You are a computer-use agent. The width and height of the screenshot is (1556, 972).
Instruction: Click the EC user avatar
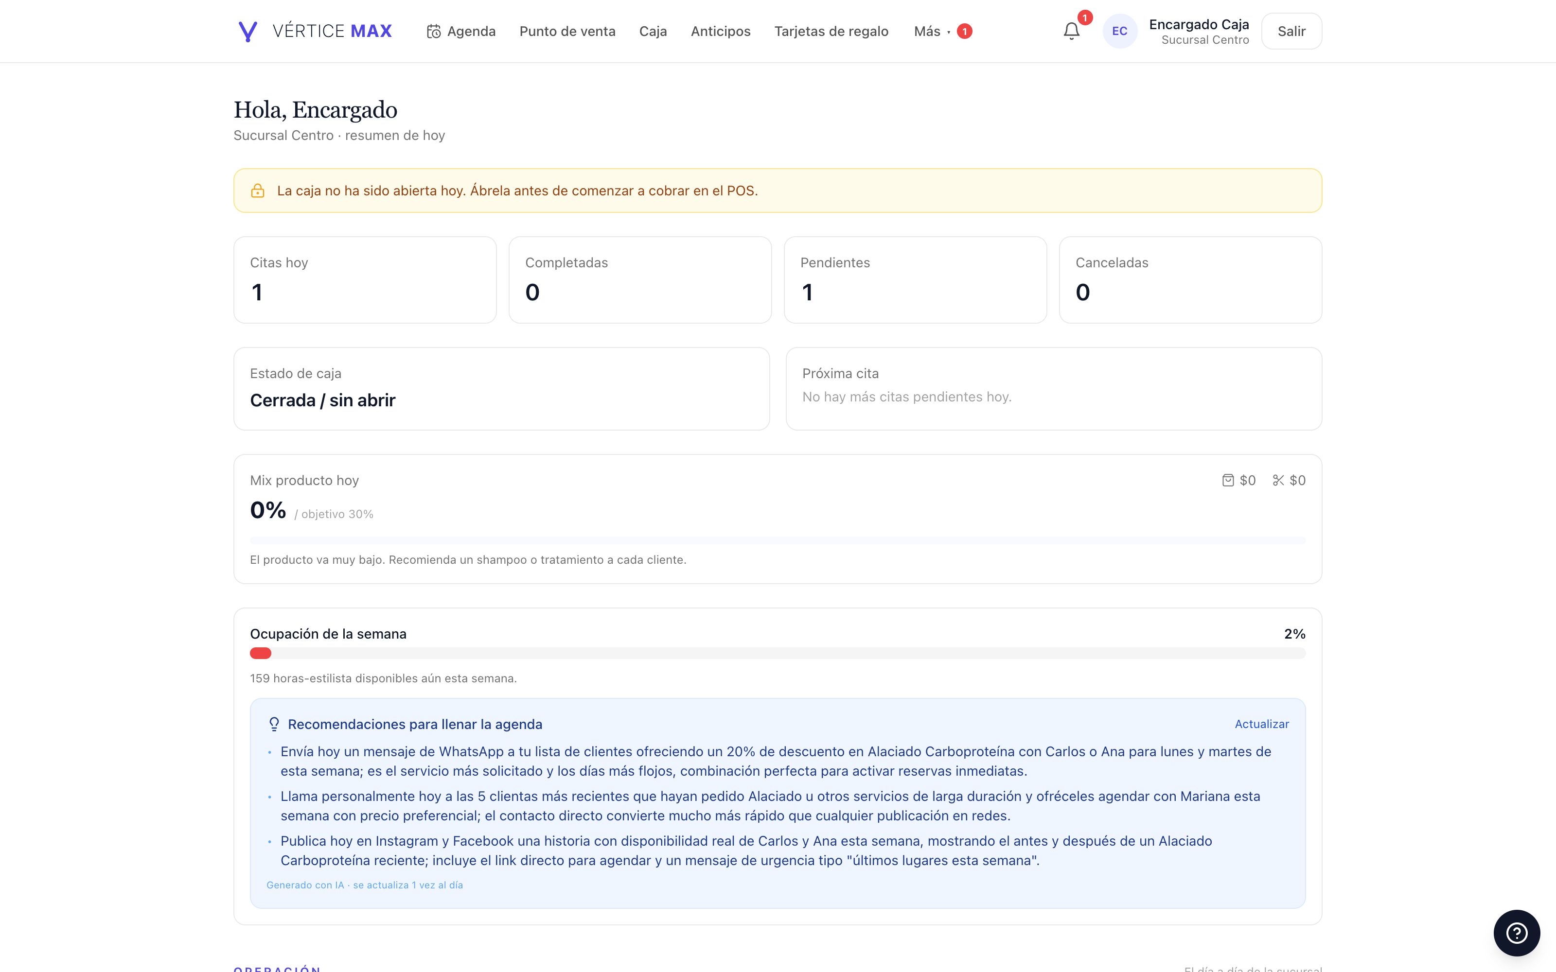(x=1119, y=32)
